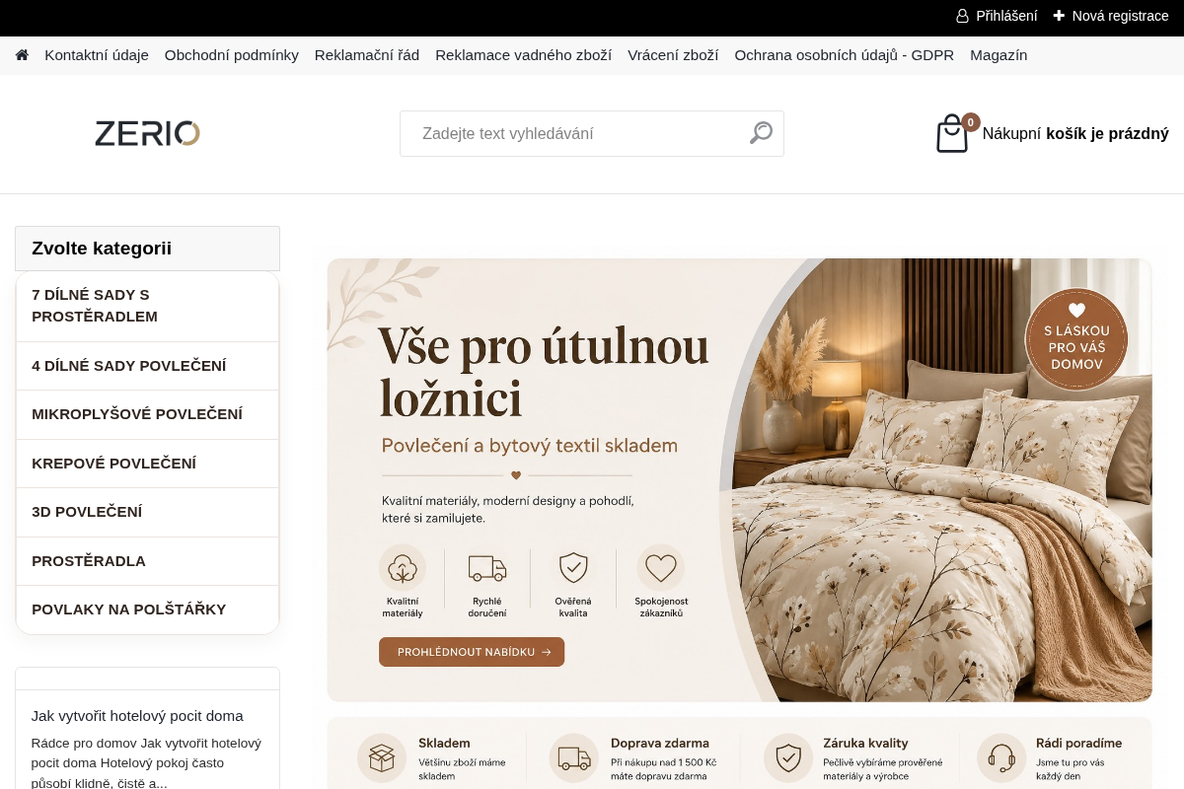Open Ochrana osobních údajů - GDPR
1184x789 pixels.
[x=845, y=55]
